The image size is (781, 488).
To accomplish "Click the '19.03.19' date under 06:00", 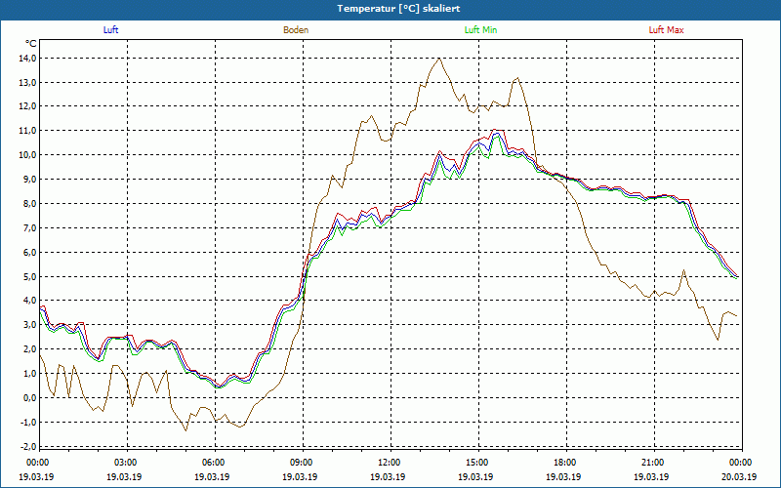I will [x=212, y=476].
